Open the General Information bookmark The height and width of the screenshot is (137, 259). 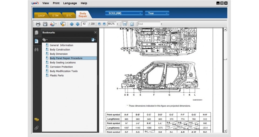click(62, 45)
